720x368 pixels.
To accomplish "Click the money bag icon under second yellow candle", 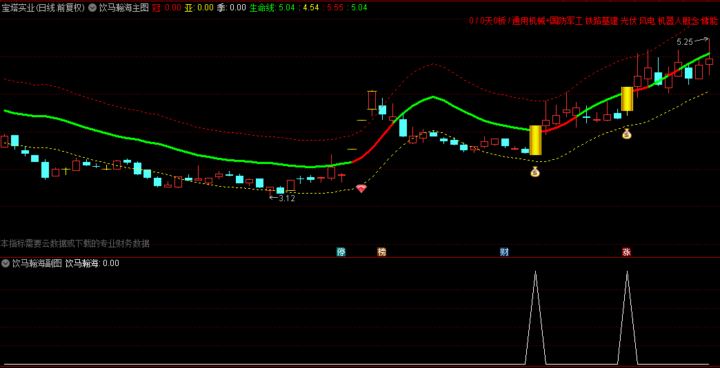I will 627,134.
